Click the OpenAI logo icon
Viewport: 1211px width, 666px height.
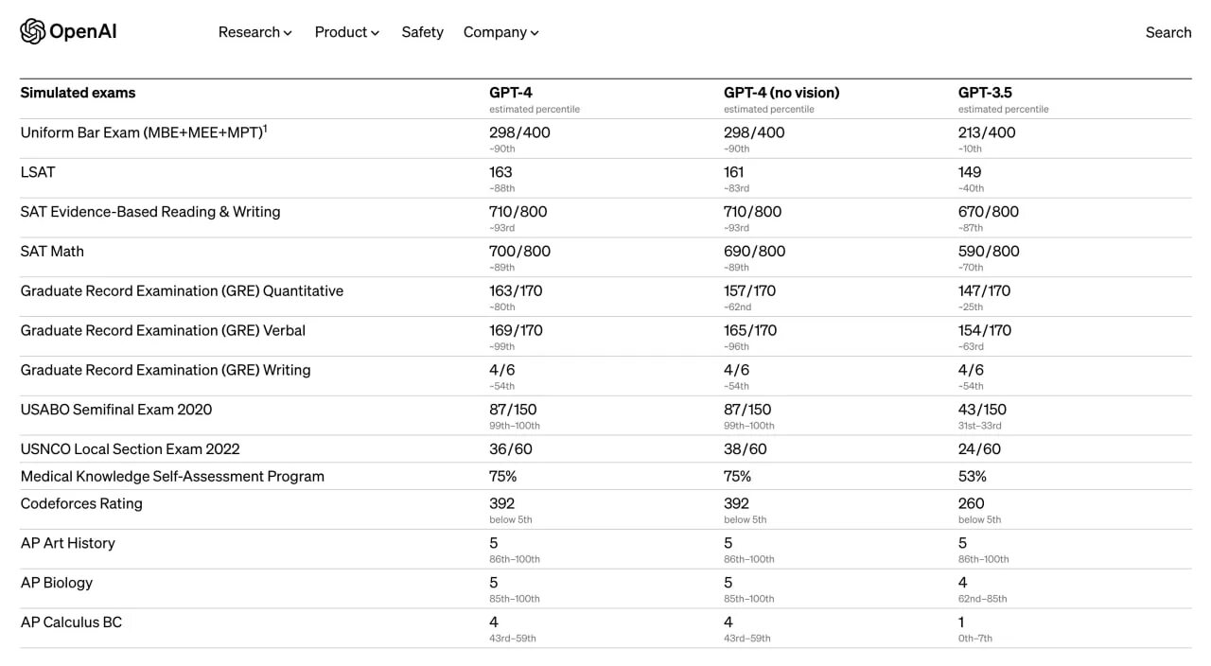click(32, 31)
